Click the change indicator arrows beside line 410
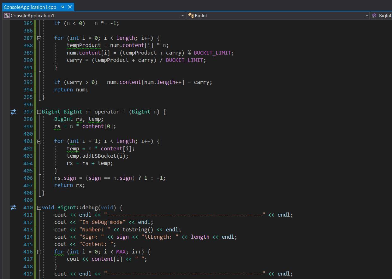Image resolution: width=392 pixels, height=279 pixels. pyautogui.click(x=13, y=207)
